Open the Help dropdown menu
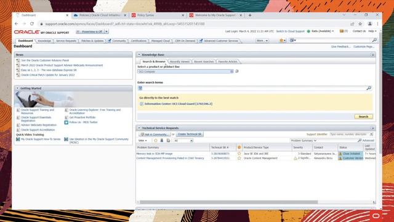 (372, 31)
